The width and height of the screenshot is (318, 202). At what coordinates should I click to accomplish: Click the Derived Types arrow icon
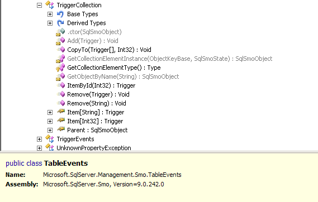pos(60,23)
